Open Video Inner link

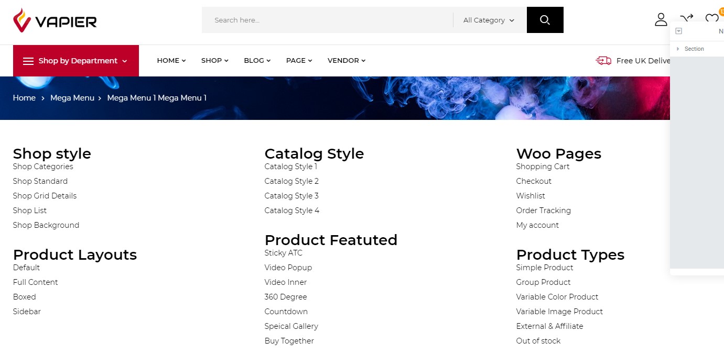pos(286,282)
